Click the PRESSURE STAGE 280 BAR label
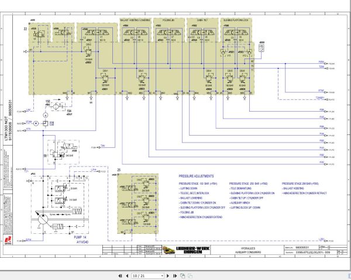Viewport: 351px width, 280px height. pos(300,184)
